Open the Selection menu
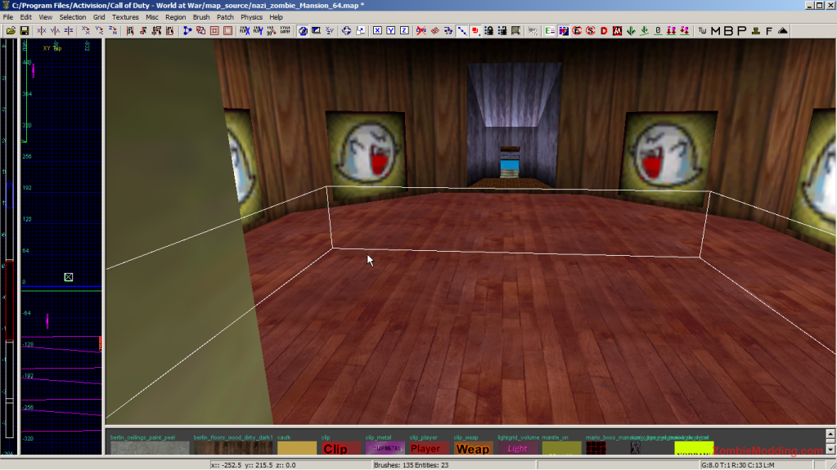Image resolution: width=837 pixels, height=470 pixels. point(73,17)
